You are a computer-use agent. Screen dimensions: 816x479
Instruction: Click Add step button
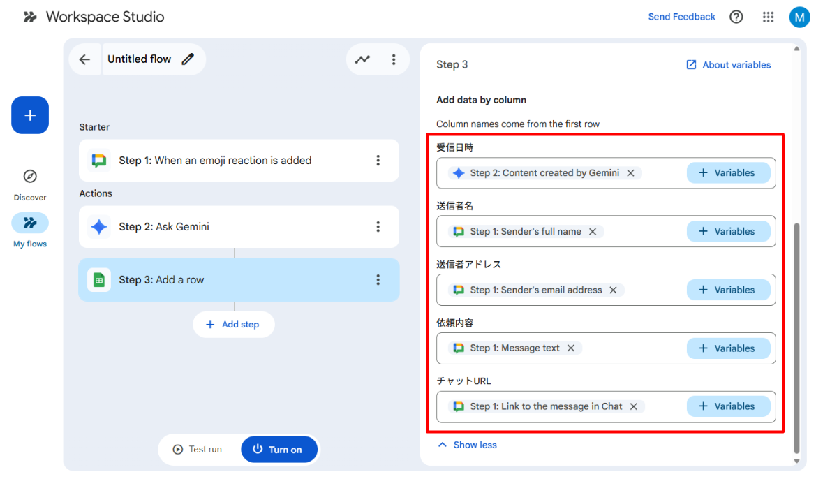[x=233, y=325]
